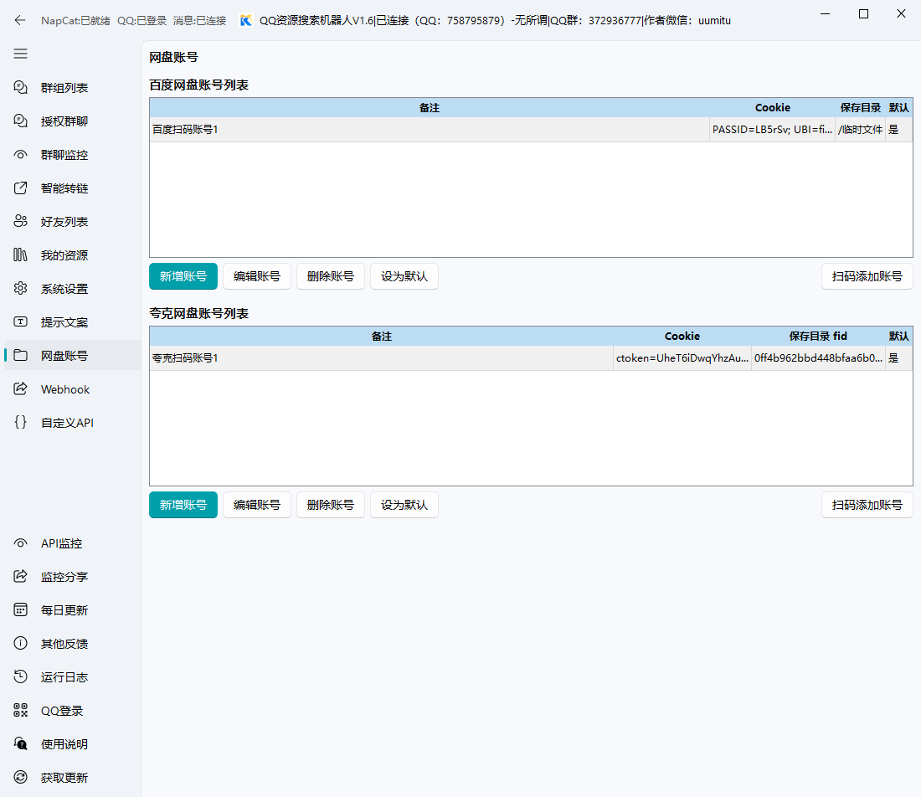921x797 pixels.
Task: Click 扫码添加账号 for 百度网盘
Action: pos(867,276)
